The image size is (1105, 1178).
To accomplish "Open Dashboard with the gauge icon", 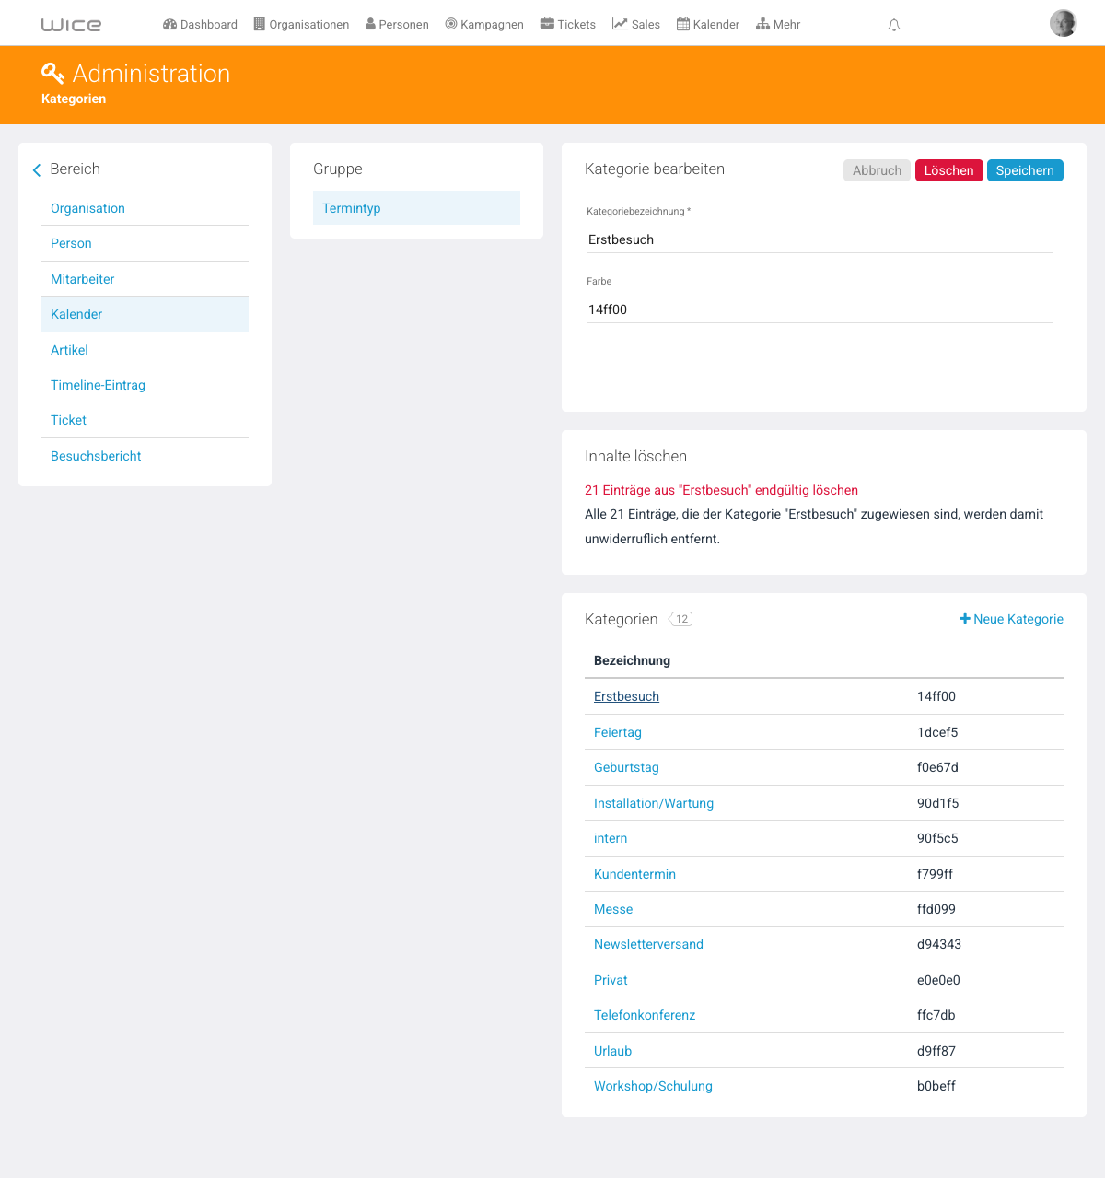I will pos(200,24).
